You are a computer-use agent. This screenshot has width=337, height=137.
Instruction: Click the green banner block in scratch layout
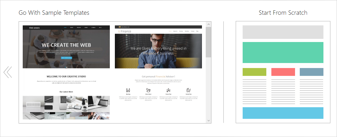[x=283, y=52]
